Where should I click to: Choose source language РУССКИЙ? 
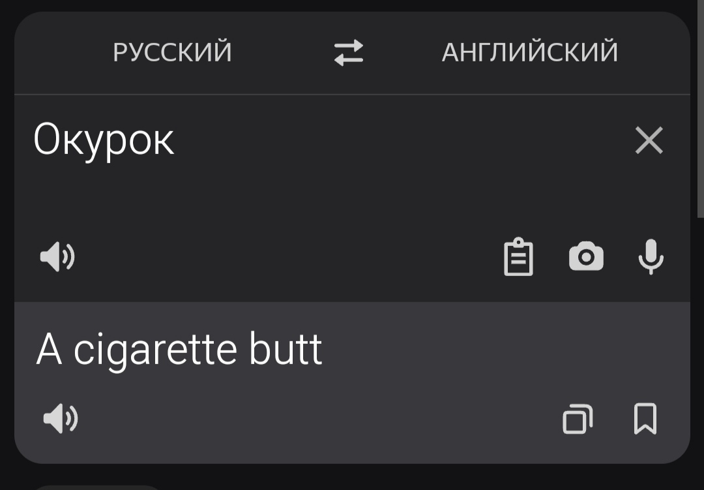click(x=172, y=52)
